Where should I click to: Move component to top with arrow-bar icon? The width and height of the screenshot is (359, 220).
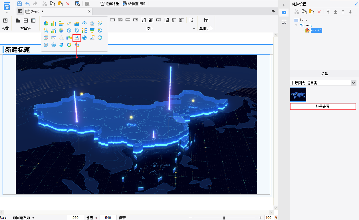pyautogui.click(x=328, y=12)
